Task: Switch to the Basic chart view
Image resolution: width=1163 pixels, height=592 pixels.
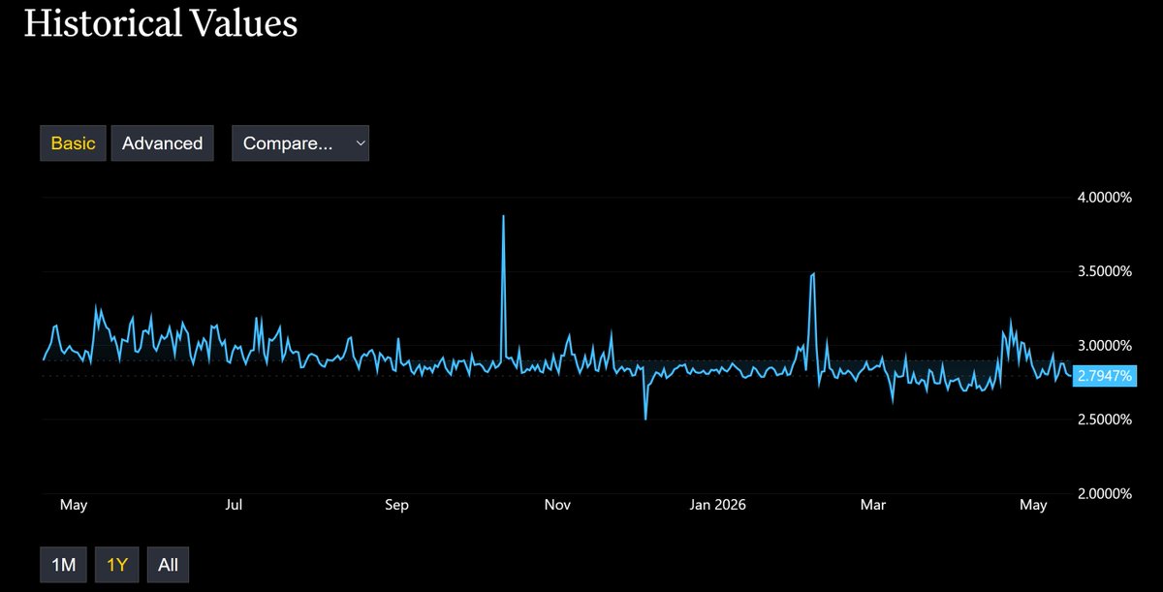Action: [x=73, y=143]
